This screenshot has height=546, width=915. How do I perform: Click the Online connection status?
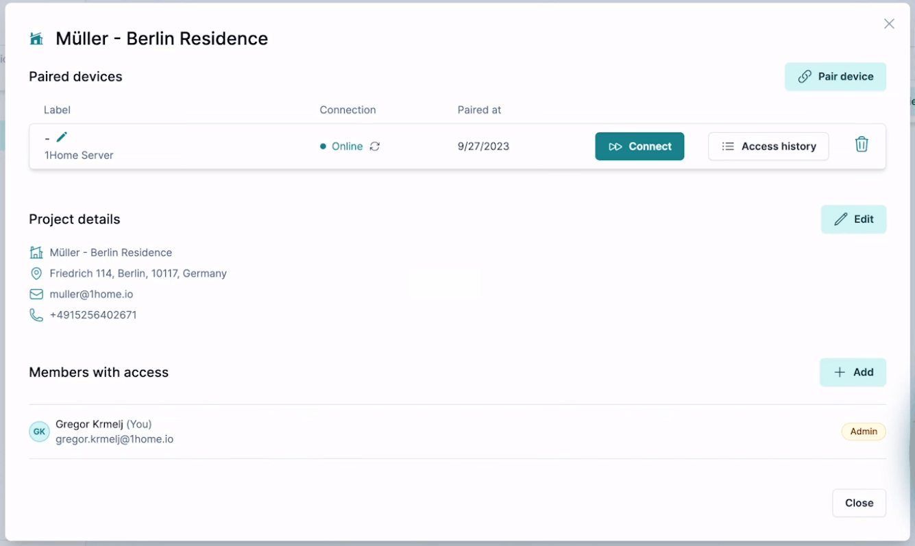341,146
